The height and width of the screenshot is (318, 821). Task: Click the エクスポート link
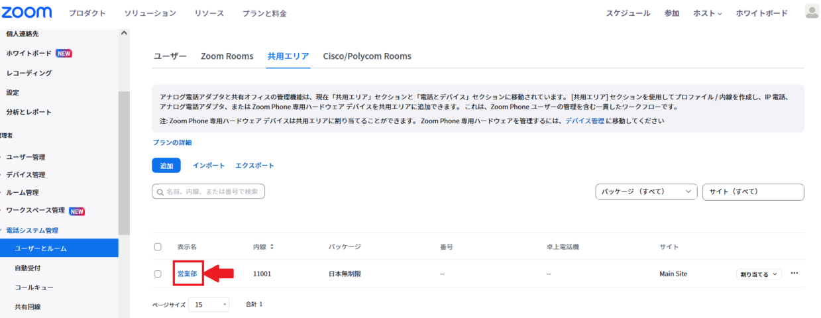pos(254,166)
